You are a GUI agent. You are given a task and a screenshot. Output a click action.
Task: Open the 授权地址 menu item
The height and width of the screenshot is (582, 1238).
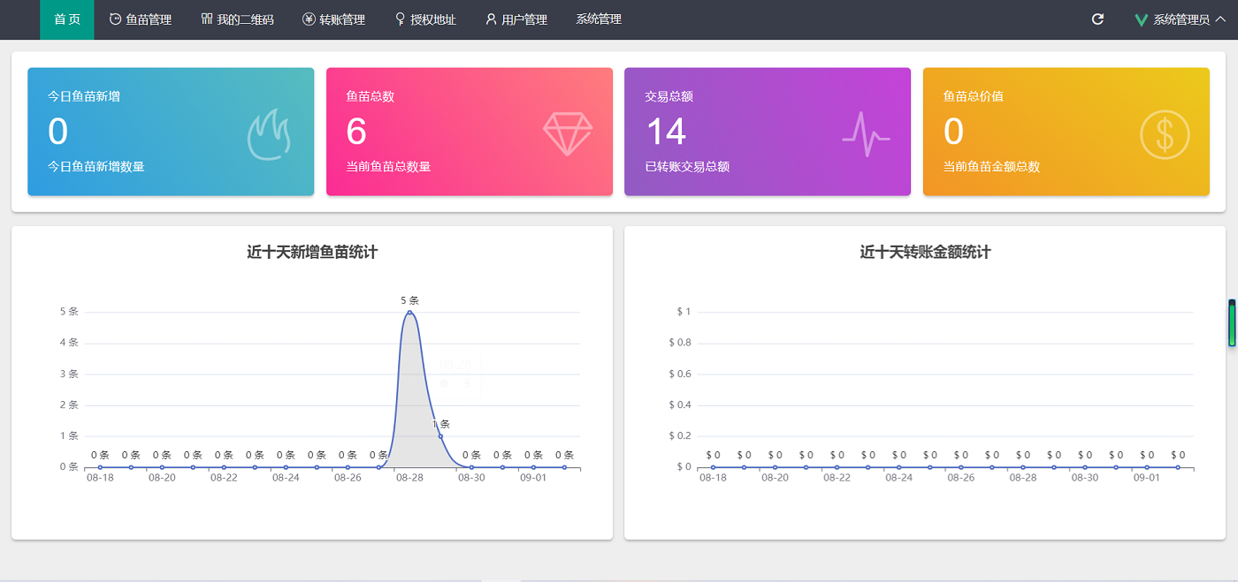click(425, 19)
